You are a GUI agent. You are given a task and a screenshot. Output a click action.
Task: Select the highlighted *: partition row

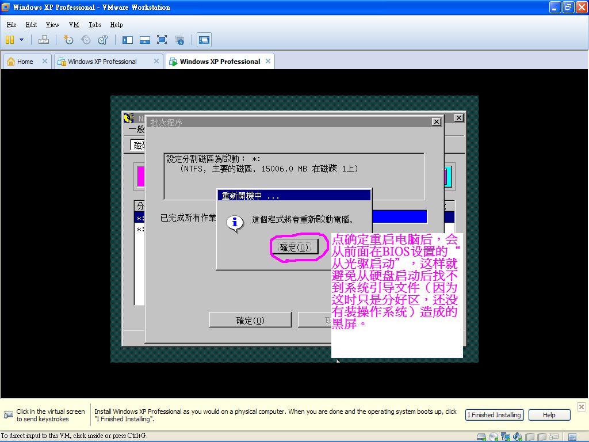[140, 218]
